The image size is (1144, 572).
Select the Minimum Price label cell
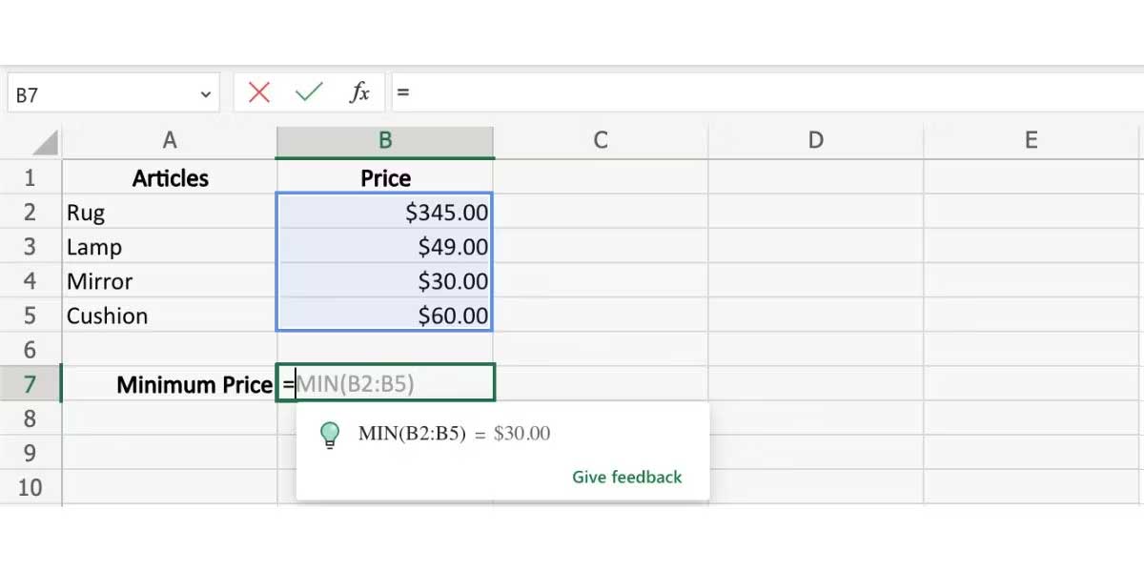[169, 384]
